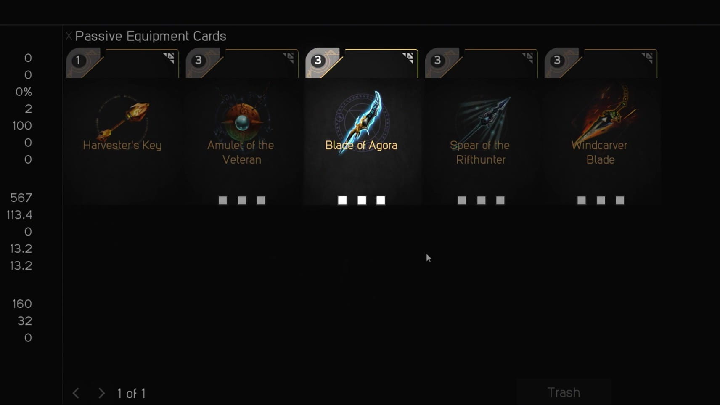The width and height of the screenshot is (720, 405).
Task: Go to the previous page arrow
Action: point(76,393)
